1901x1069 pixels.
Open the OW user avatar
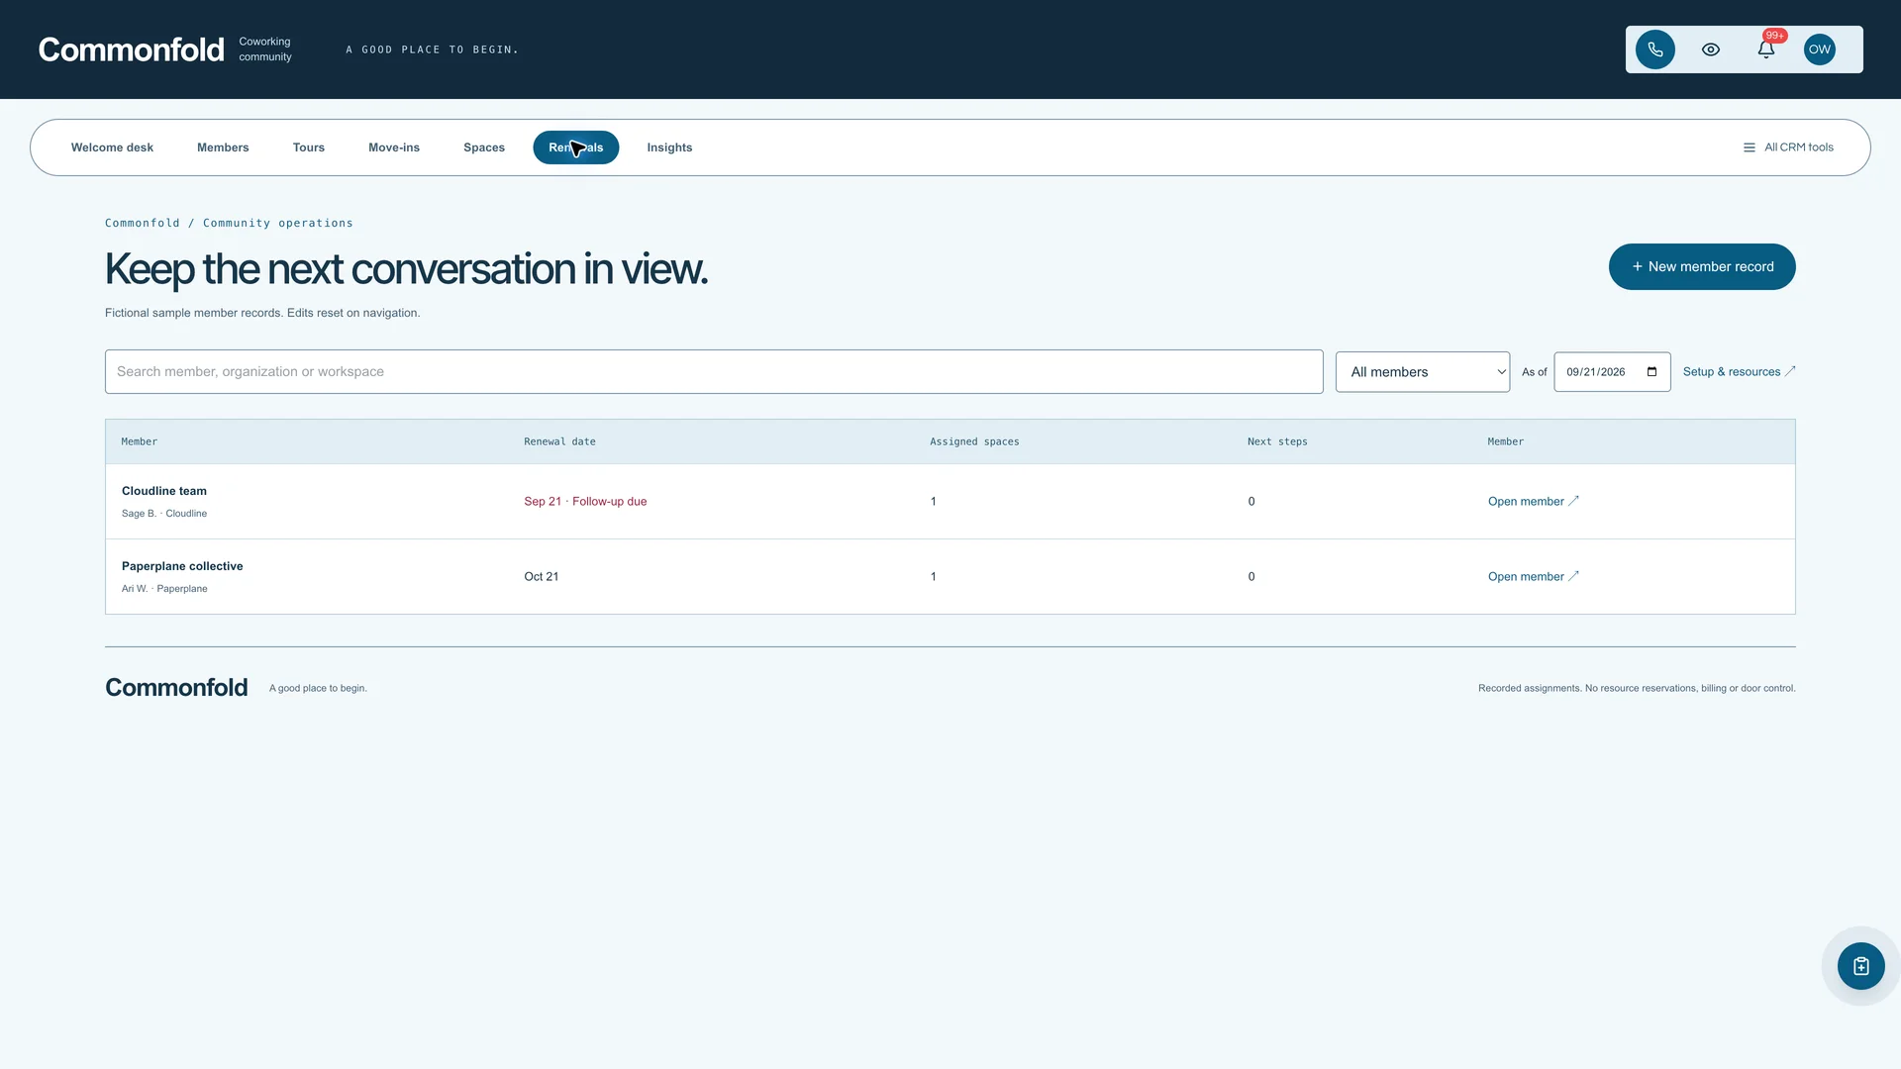click(1819, 49)
